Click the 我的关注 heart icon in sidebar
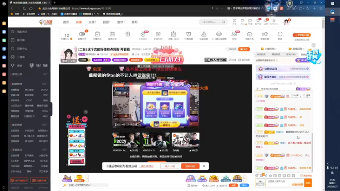Viewport: 340px width, 191px height. click(x=13, y=31)
